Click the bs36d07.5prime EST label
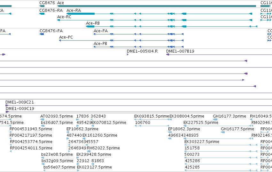This screenshot has height=172, width=272. [57, 123]
